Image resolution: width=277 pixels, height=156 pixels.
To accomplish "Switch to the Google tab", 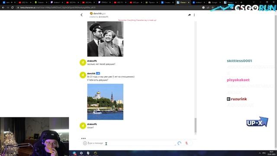I will coord(214,3).
